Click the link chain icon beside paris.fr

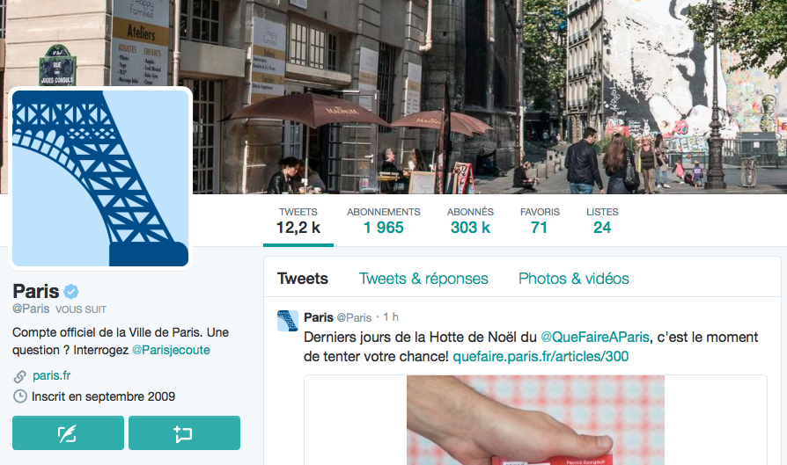coord(19,376)
